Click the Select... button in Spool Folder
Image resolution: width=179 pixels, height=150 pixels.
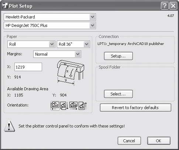[118, 94]
